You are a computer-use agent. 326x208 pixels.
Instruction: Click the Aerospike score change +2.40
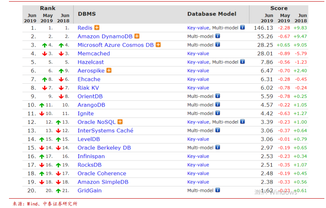(x=300, y=71)
